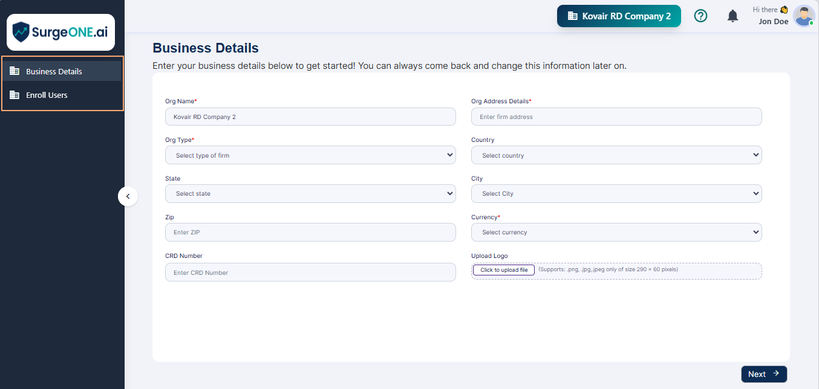Open the notifications bell

[x=733, y=16]
